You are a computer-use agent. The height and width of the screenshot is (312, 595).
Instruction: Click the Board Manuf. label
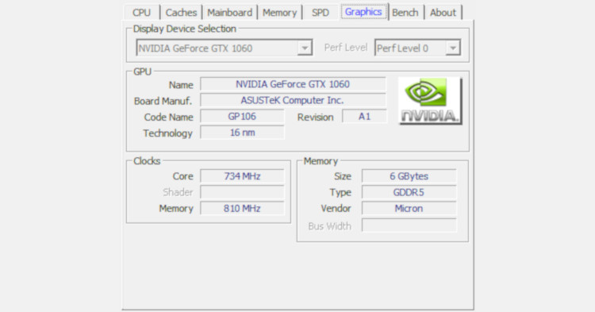[x=163, y=101]
